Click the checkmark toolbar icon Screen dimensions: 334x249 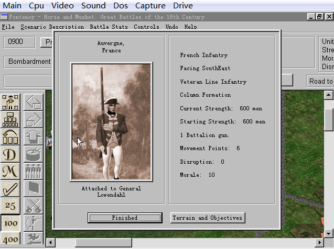coord(10,189)
